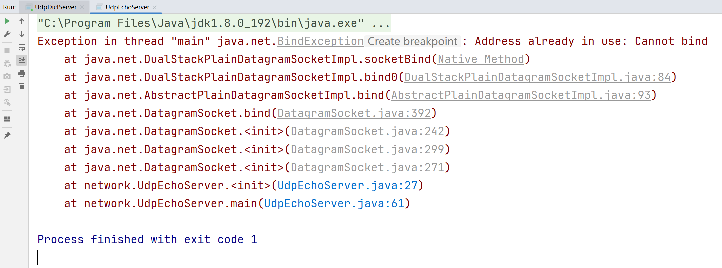Navigate to UdpEchoServer.java:27
Image resolution: width=722 pixels, height=268 pixels.
point(347,186)
